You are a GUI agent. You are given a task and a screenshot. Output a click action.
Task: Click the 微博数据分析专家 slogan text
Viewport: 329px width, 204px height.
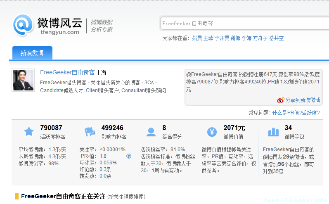102,26
